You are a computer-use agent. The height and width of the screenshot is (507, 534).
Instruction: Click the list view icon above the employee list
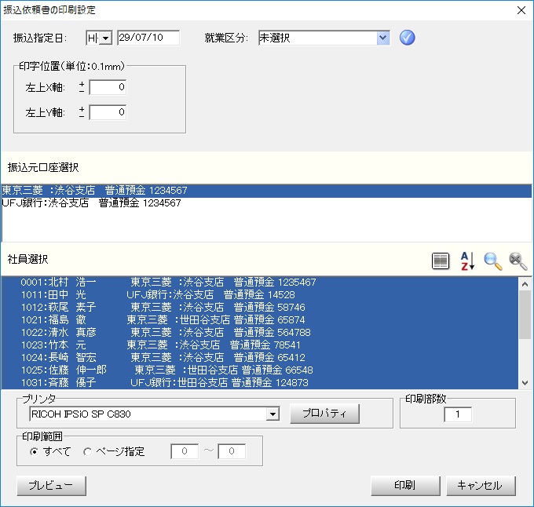[441, 261]
